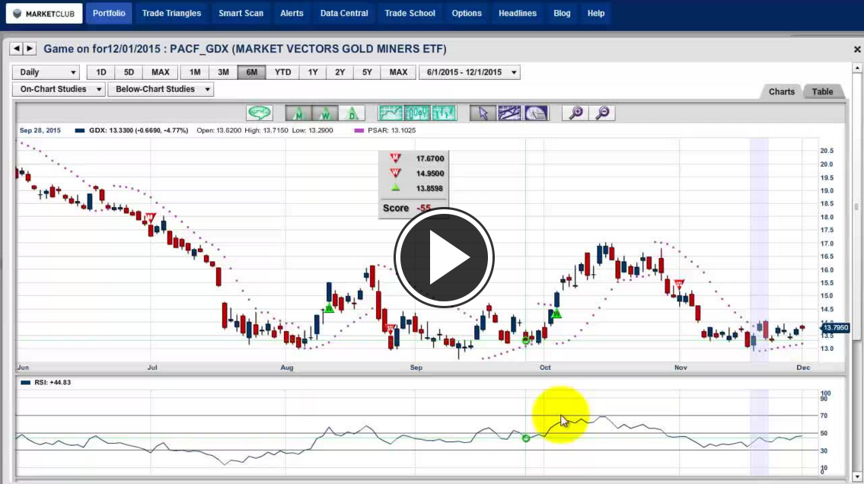Screen dimensions: 864x484
Task: Select the MAX range next to 5D
Action: [x=161, y=72]
